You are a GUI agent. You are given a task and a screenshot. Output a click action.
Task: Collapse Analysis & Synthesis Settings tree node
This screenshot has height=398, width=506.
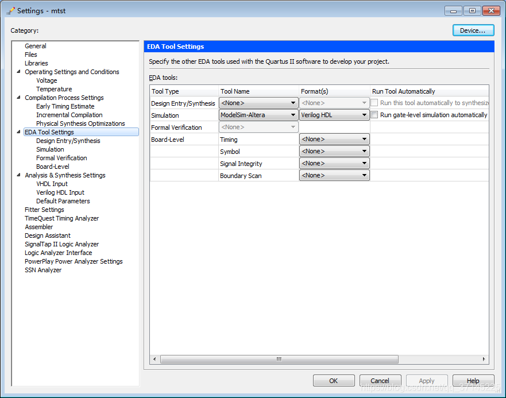19,175
